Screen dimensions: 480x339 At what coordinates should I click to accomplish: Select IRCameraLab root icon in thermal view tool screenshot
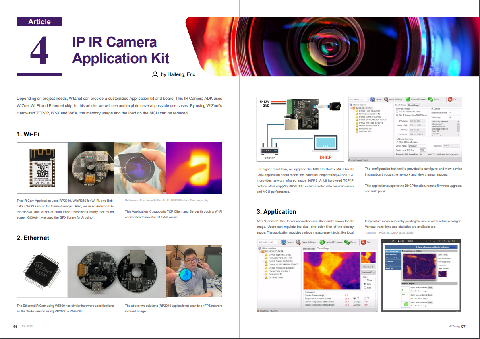(x=260, y=248)
